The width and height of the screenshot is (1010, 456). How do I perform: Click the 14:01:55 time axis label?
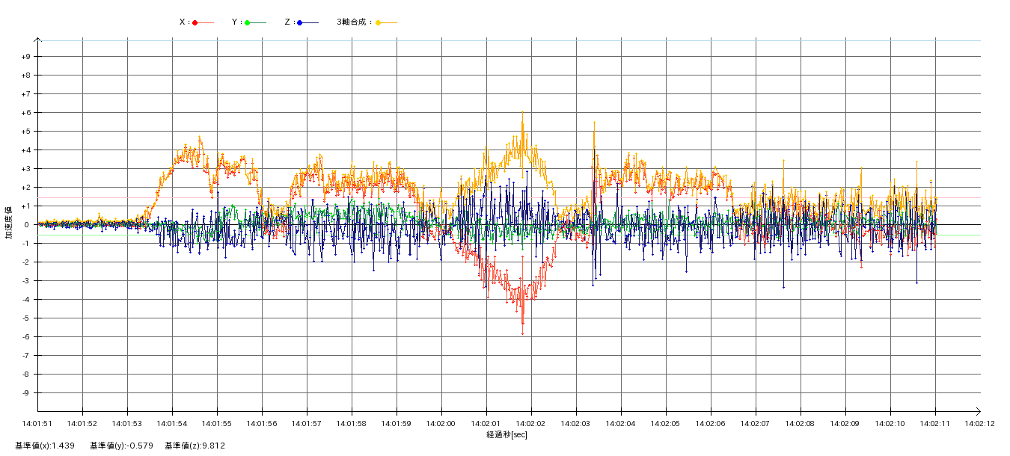(x=217, y=423)
